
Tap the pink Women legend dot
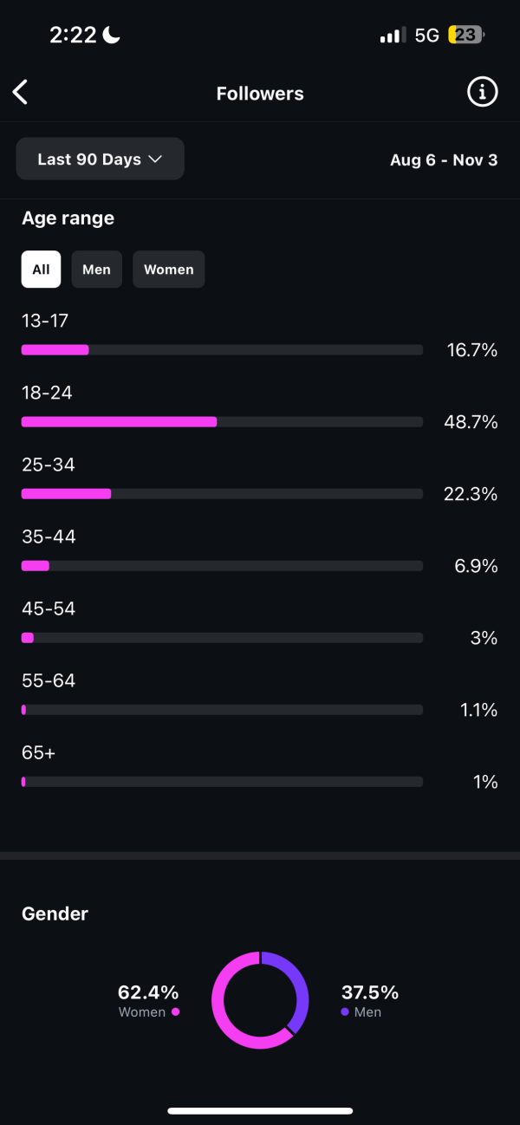click(x=176, y=1011)
